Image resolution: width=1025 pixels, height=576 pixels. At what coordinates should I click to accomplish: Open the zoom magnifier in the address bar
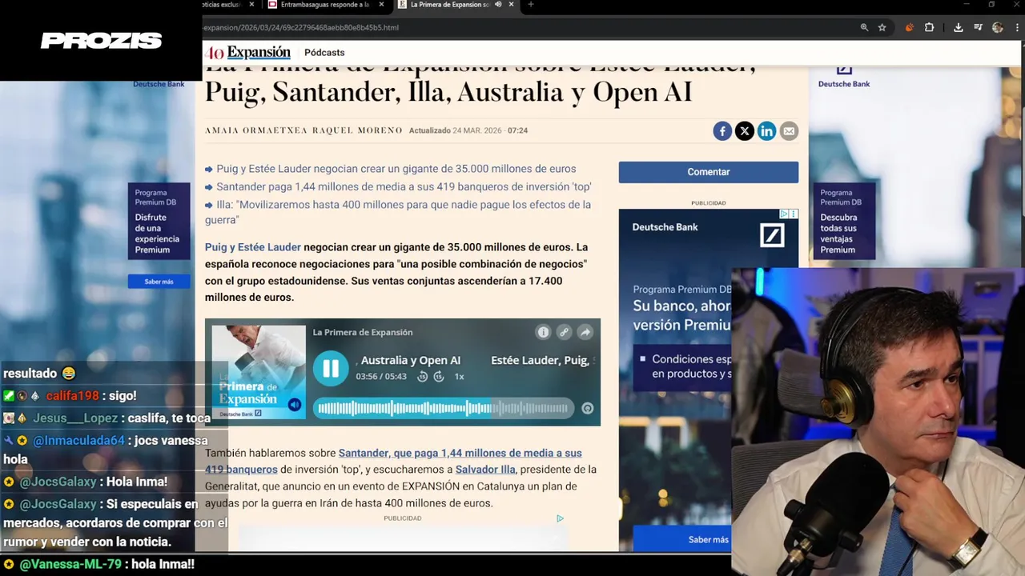[864, 27]
